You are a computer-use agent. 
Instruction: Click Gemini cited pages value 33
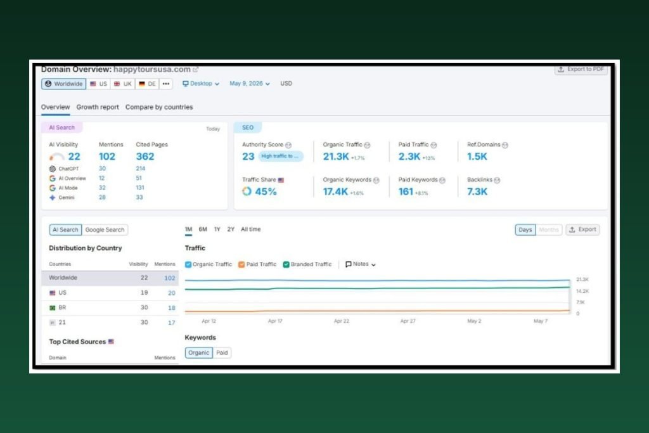coord(139,197)
